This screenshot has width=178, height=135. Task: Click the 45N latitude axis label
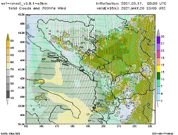(x=22, y=24)
